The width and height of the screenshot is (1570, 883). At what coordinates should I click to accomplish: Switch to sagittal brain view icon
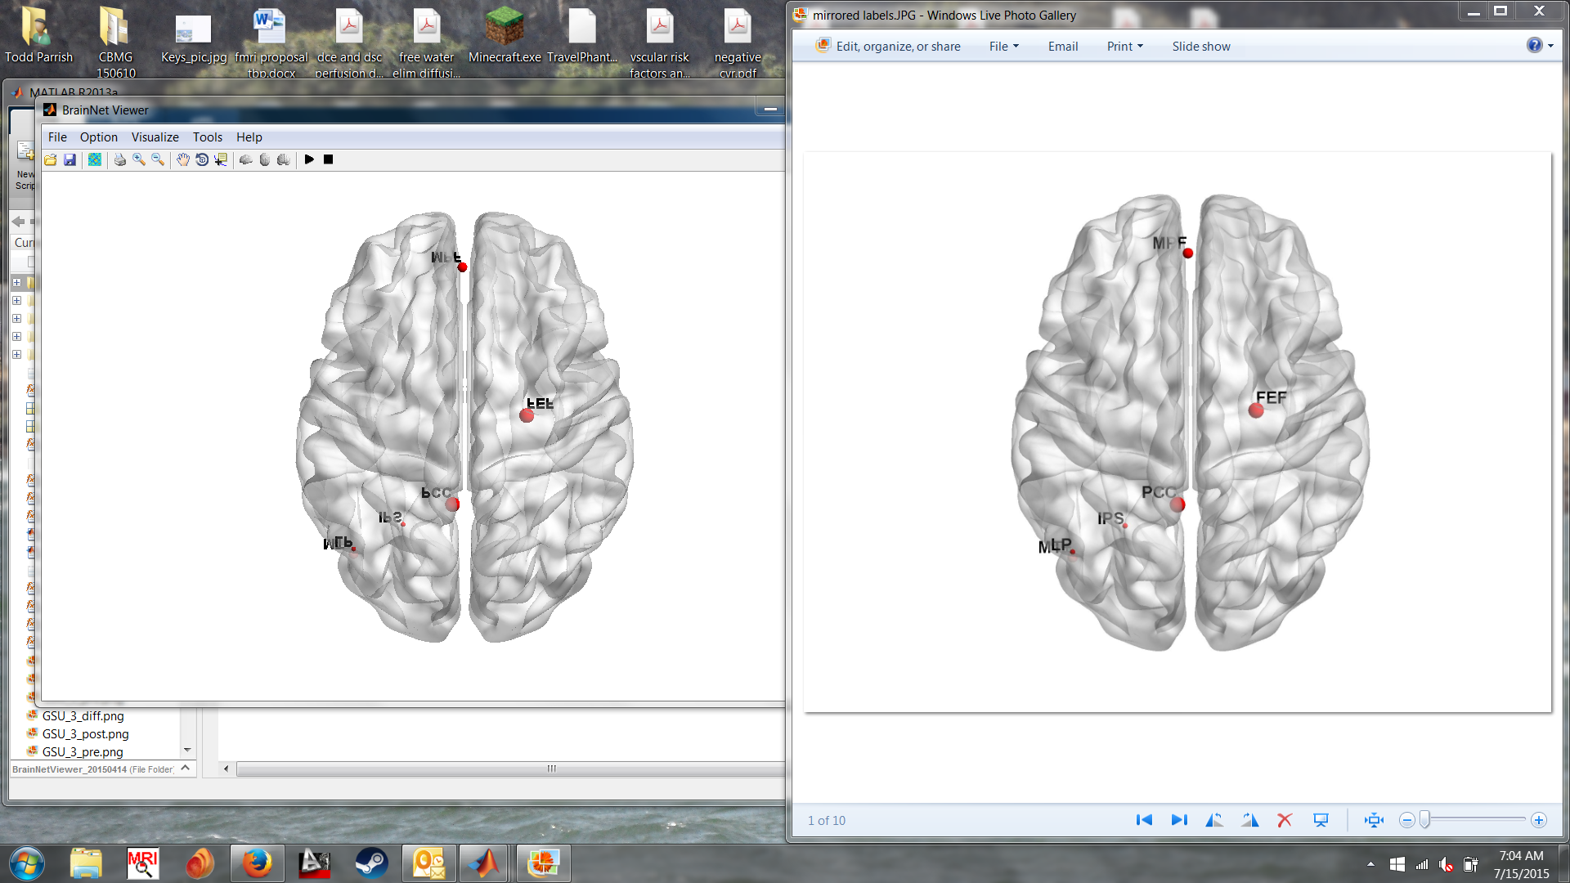245,159
